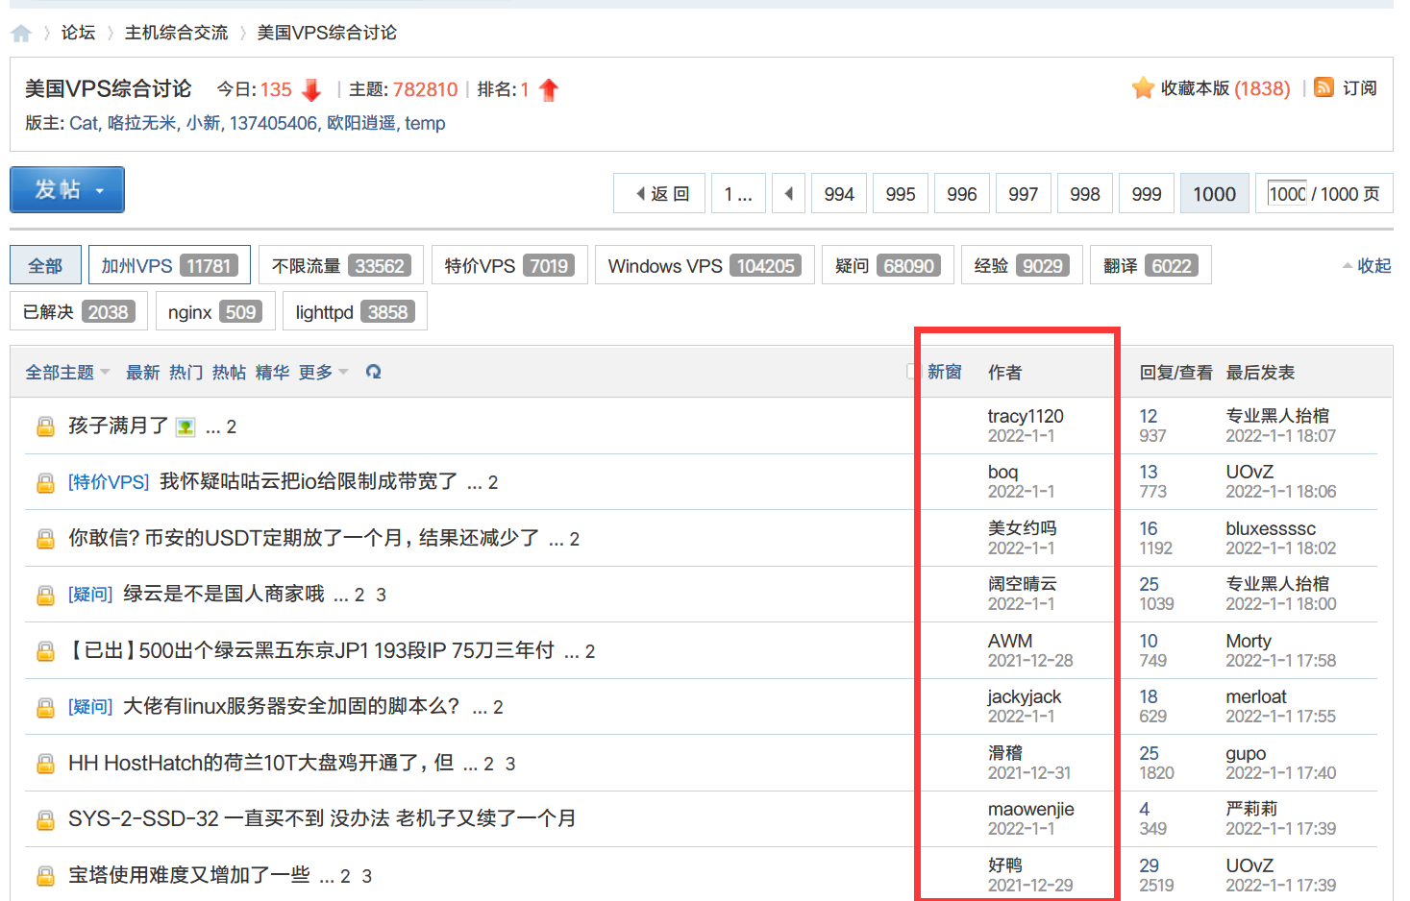Viewport: 1410px width, 901px height.
Task: Expand the 更多 filter dropdown
Action: [323, 372]
